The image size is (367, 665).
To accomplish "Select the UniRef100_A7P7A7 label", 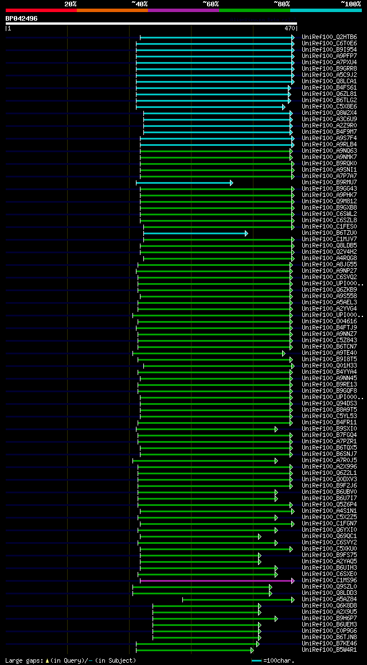I will click(x=329, y=176).
